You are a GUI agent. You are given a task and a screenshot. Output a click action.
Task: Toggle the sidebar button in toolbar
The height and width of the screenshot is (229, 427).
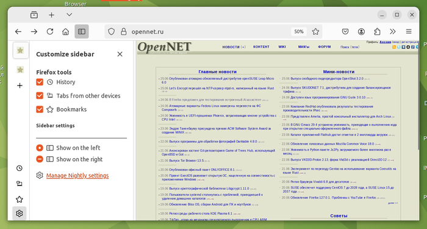[82, 32]
